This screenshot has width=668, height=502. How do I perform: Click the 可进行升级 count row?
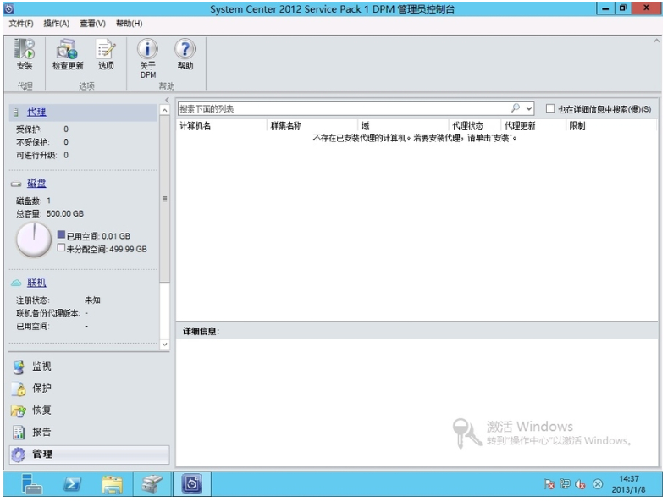coord(42,155)
